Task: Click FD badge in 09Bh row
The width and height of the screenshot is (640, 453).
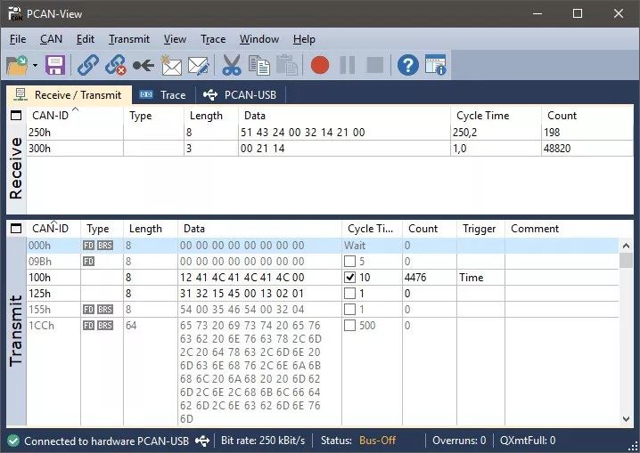Action: point(88,261)
